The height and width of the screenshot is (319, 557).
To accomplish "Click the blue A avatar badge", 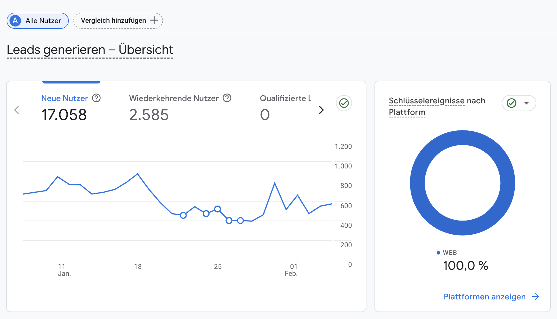I will coord(15,21).
